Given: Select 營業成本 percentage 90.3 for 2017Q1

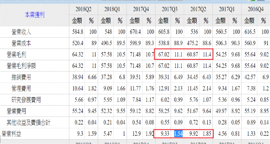Looking at the screenshot, I should coord(236,43).
